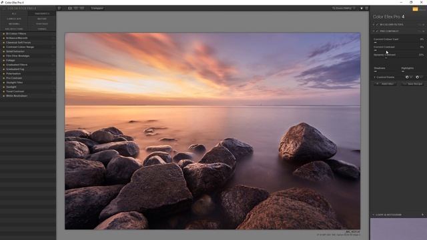The width and height of the screenshot is (427, 240).
Task: Expand the Control Points section
Action: pos(375,77)
